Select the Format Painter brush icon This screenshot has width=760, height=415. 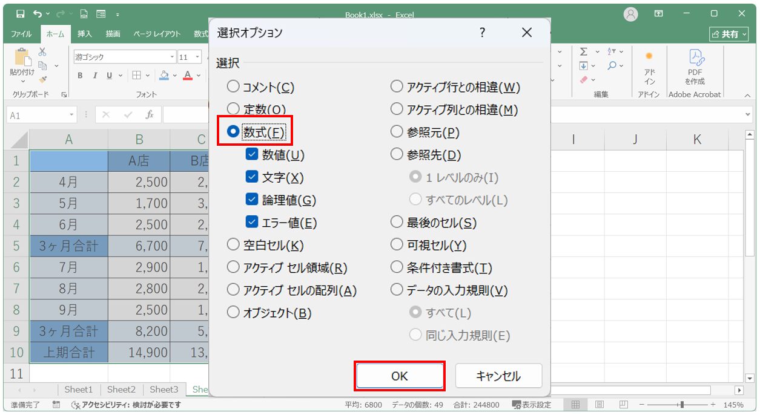pos(42,79)
